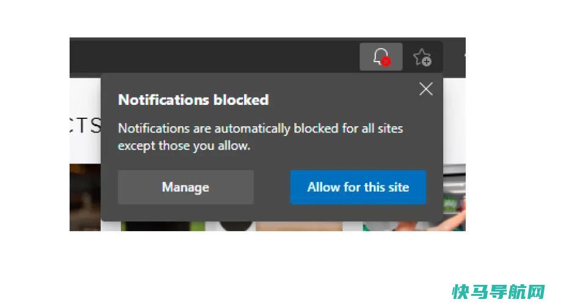The height and width of the screenshot is (305, 561).
Task: Click the 快马导航网 watermark logo
Action: pyautogui.click(x=498, y=292)
